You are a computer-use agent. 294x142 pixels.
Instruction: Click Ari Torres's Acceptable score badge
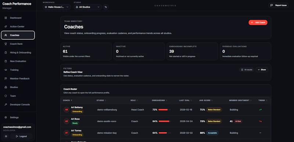212,133
